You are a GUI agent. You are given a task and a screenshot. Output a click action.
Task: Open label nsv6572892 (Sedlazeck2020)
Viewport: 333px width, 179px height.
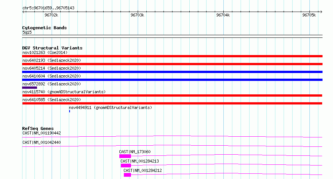click(52, 84)
